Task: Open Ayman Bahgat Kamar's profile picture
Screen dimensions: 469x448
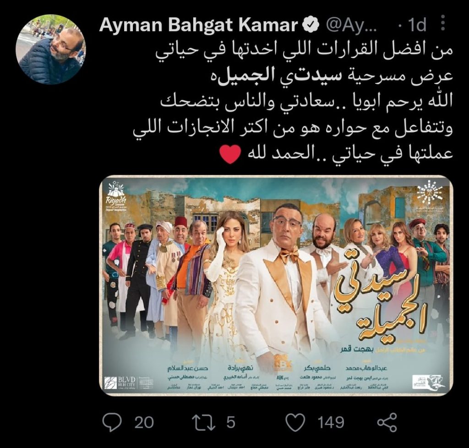Action: coord(51,49)
